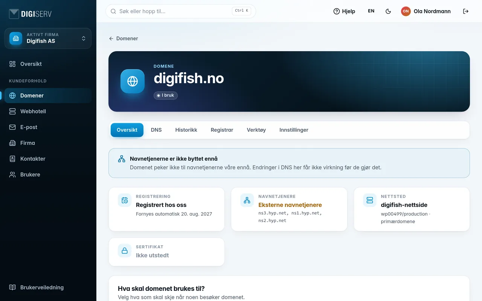Viewport: 482px width, 301px height.
Task: Switch language with the EN button
Action: 371,11
